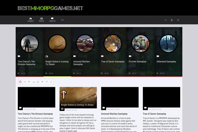The image size is (198, 132).
Task: Like Otherland slide with heart icon
Action: pos(157,73)
